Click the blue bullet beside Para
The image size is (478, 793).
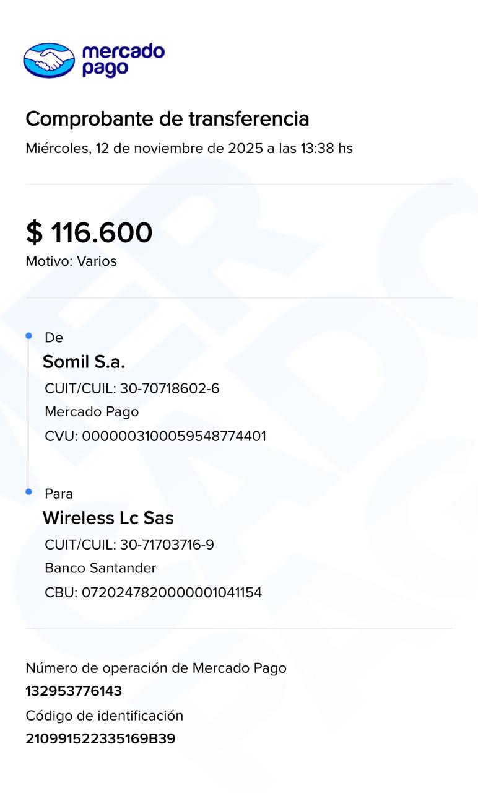(x=28, y=492)
